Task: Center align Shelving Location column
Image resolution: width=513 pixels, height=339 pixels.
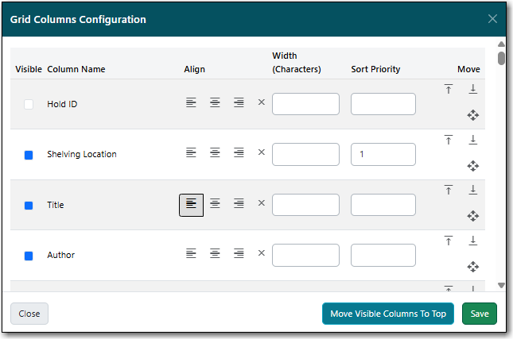Action: pyautogui.click(x=215, y=152)
